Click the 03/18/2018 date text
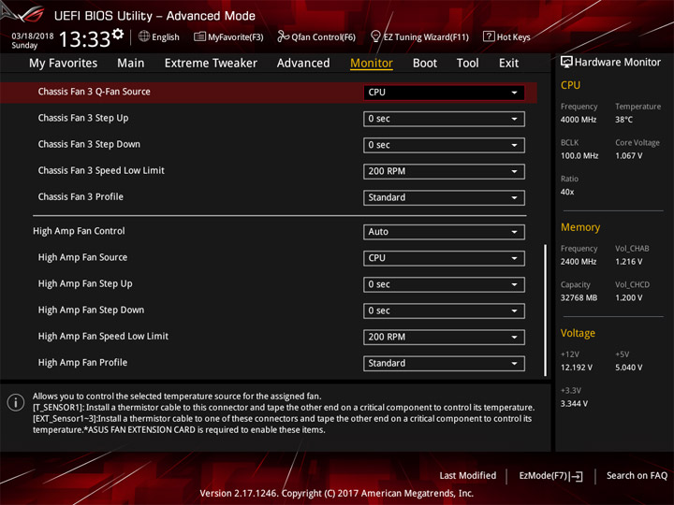 click(32, 36)
